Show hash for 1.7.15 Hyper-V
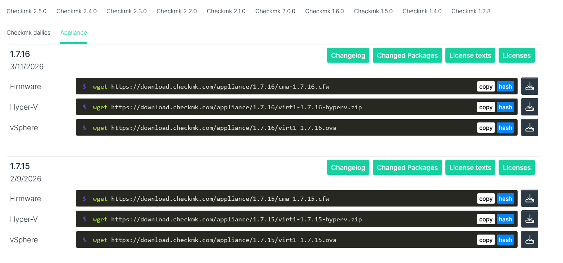Image resolution: width=563 pixels, height=263 pixels. (505, 219)
